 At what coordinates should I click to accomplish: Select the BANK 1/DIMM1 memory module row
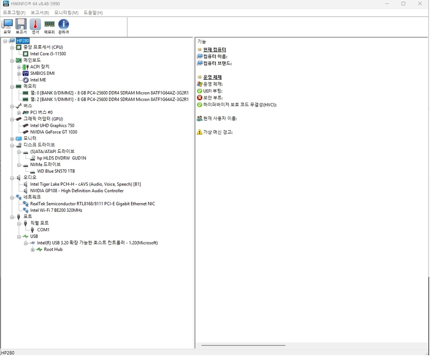tap(110, 100)
